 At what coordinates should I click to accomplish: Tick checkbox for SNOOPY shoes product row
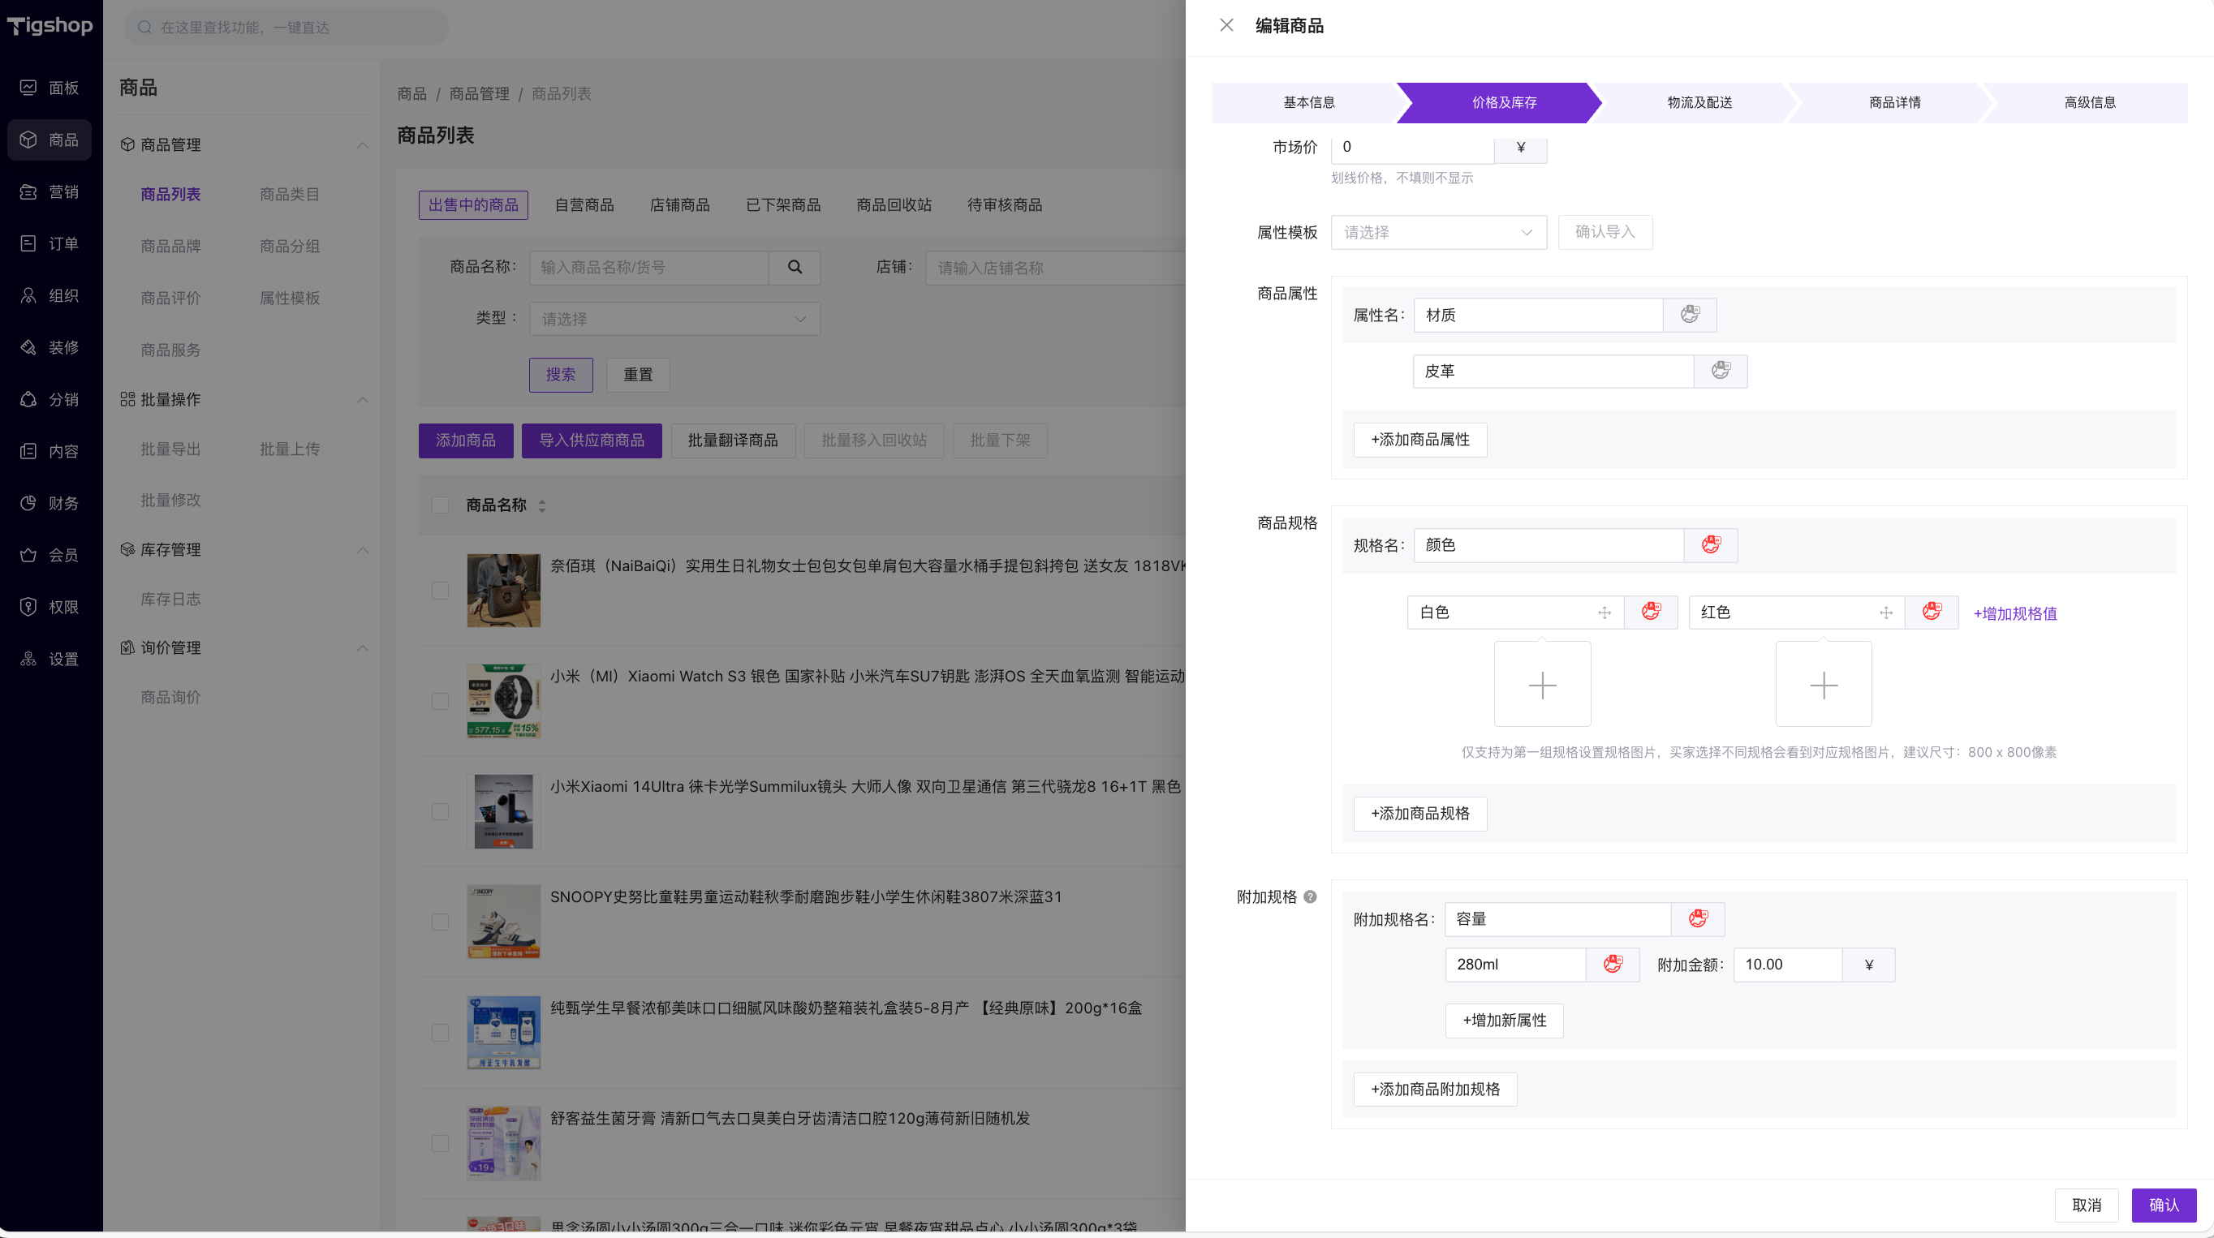pos(440,922)
